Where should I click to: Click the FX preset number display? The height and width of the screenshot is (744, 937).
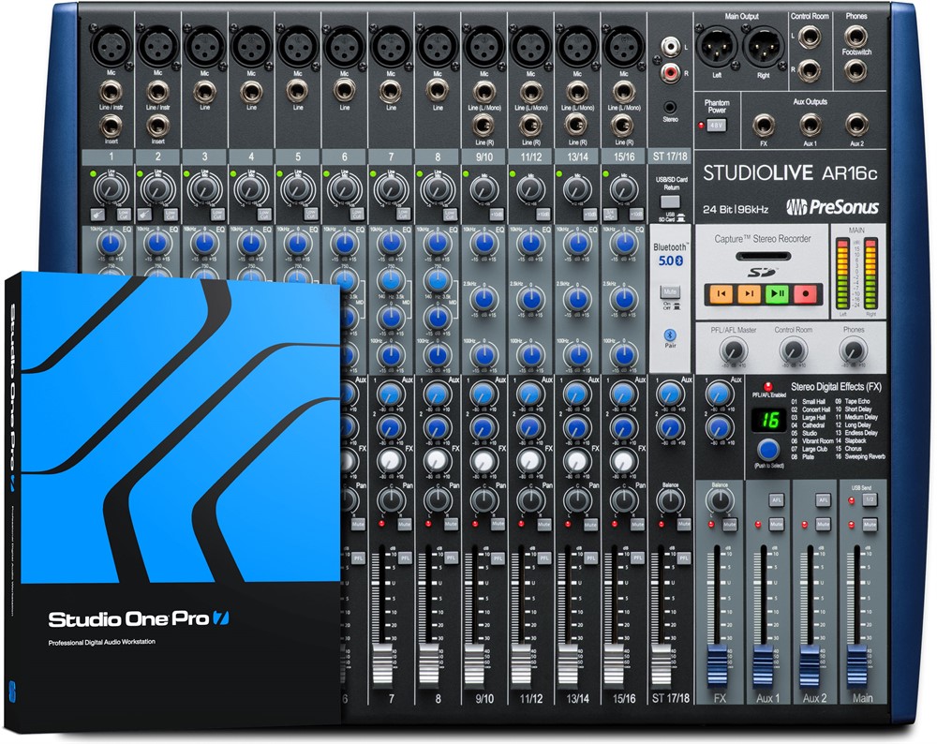tap(767, 422)
